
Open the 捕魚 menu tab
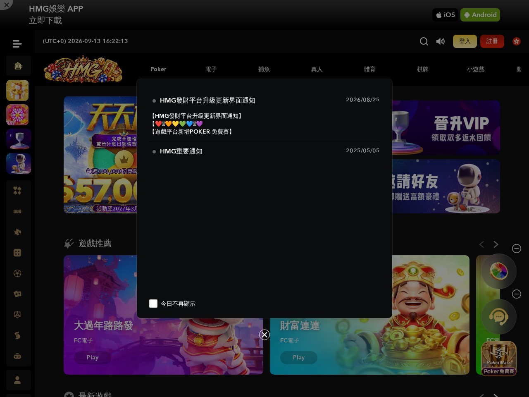(x=264, y=69)
